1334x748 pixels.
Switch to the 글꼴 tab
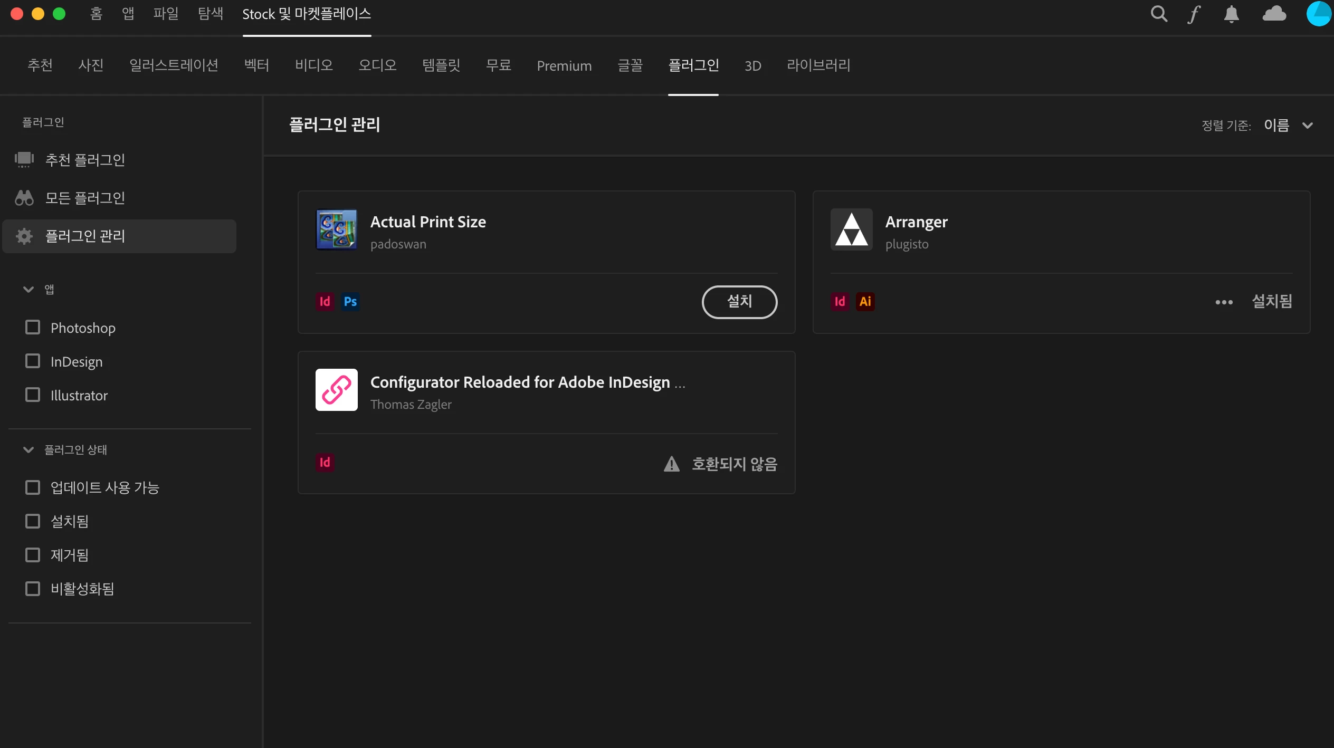(x=630, y=65)
